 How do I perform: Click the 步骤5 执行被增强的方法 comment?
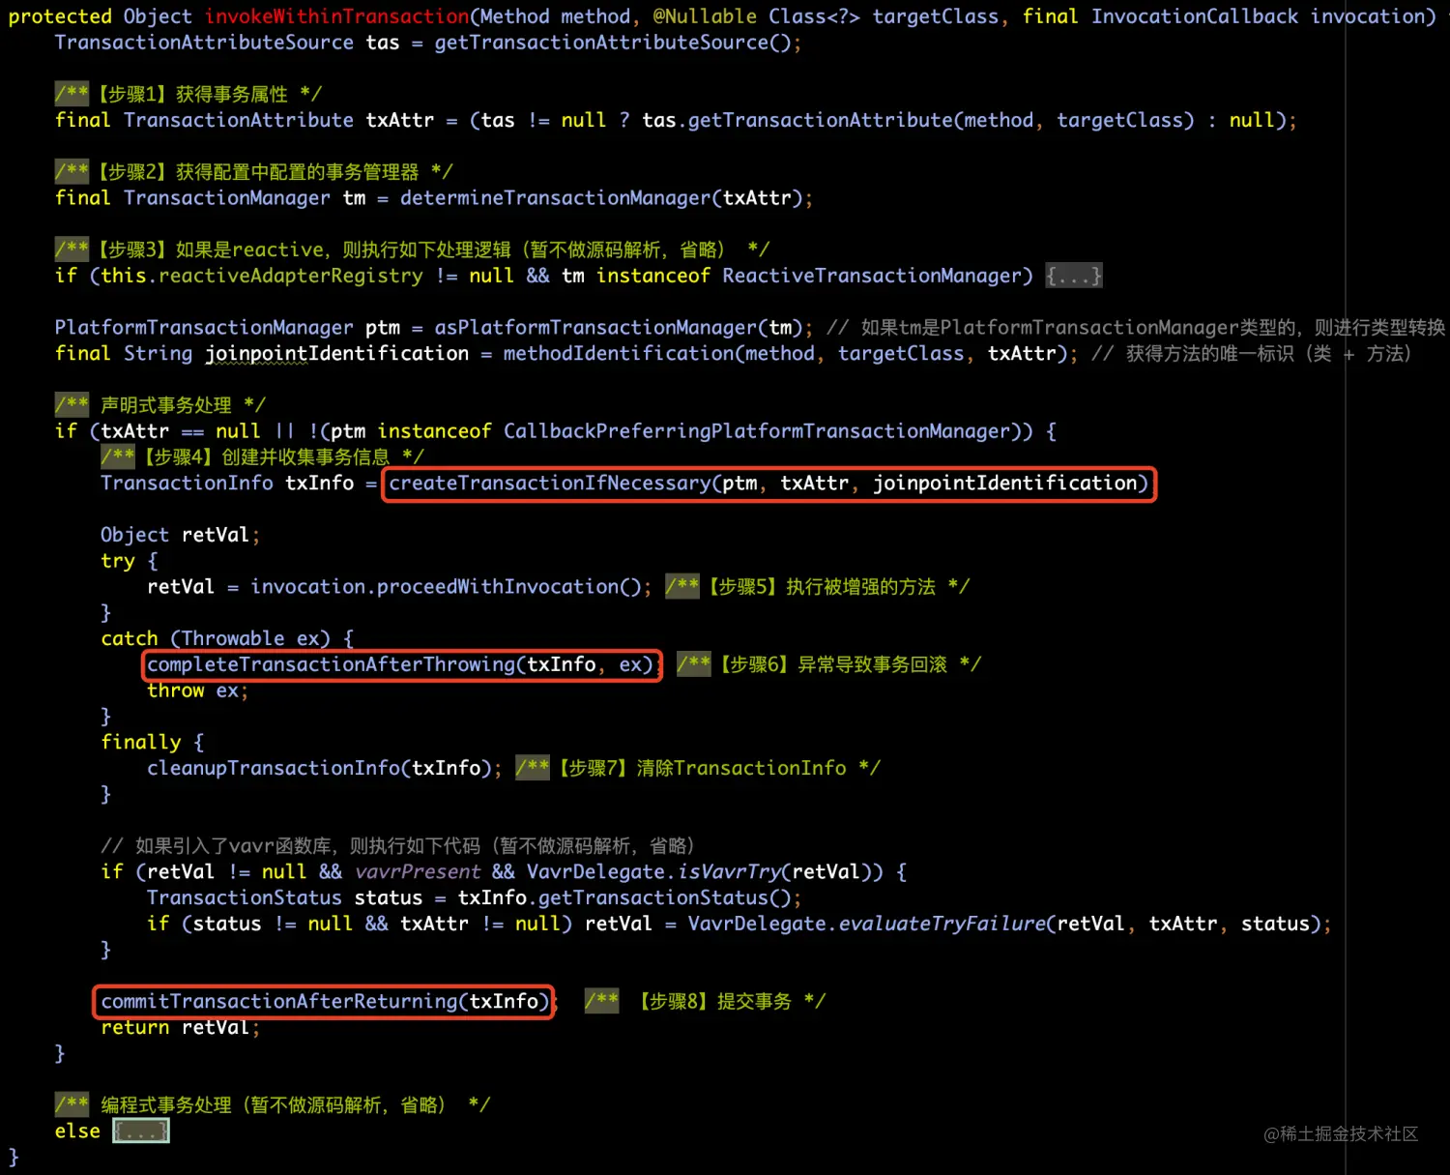[x=817, y=587]
